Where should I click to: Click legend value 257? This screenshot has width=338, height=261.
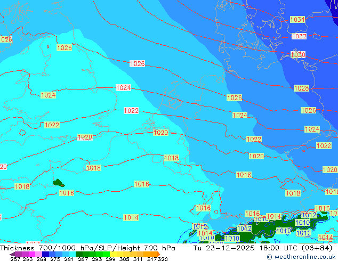(15, 259)
